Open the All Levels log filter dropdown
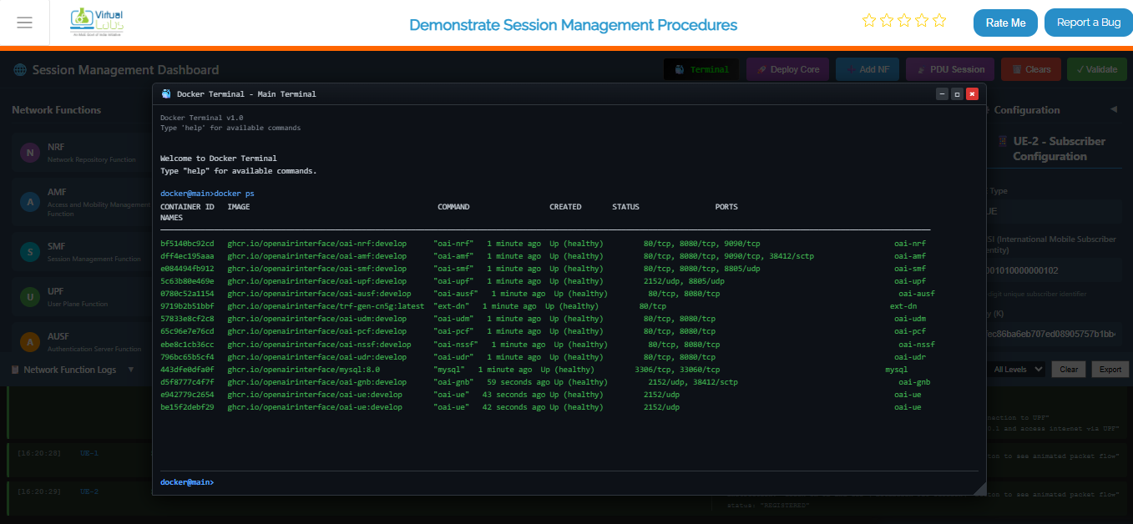 [1015, 368]
